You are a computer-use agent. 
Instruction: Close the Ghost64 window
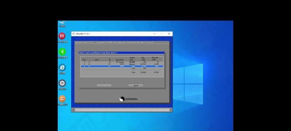click(x=169, y=34)
